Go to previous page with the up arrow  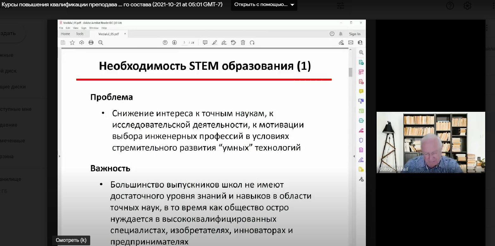[x=165, y=43]
